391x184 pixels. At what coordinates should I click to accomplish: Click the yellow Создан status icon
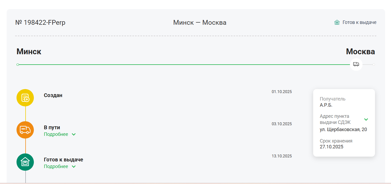(x=25, y=98)
